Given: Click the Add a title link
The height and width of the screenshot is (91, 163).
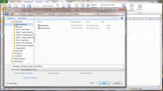Looking at the screenshot, I should [x=88, y=73].
